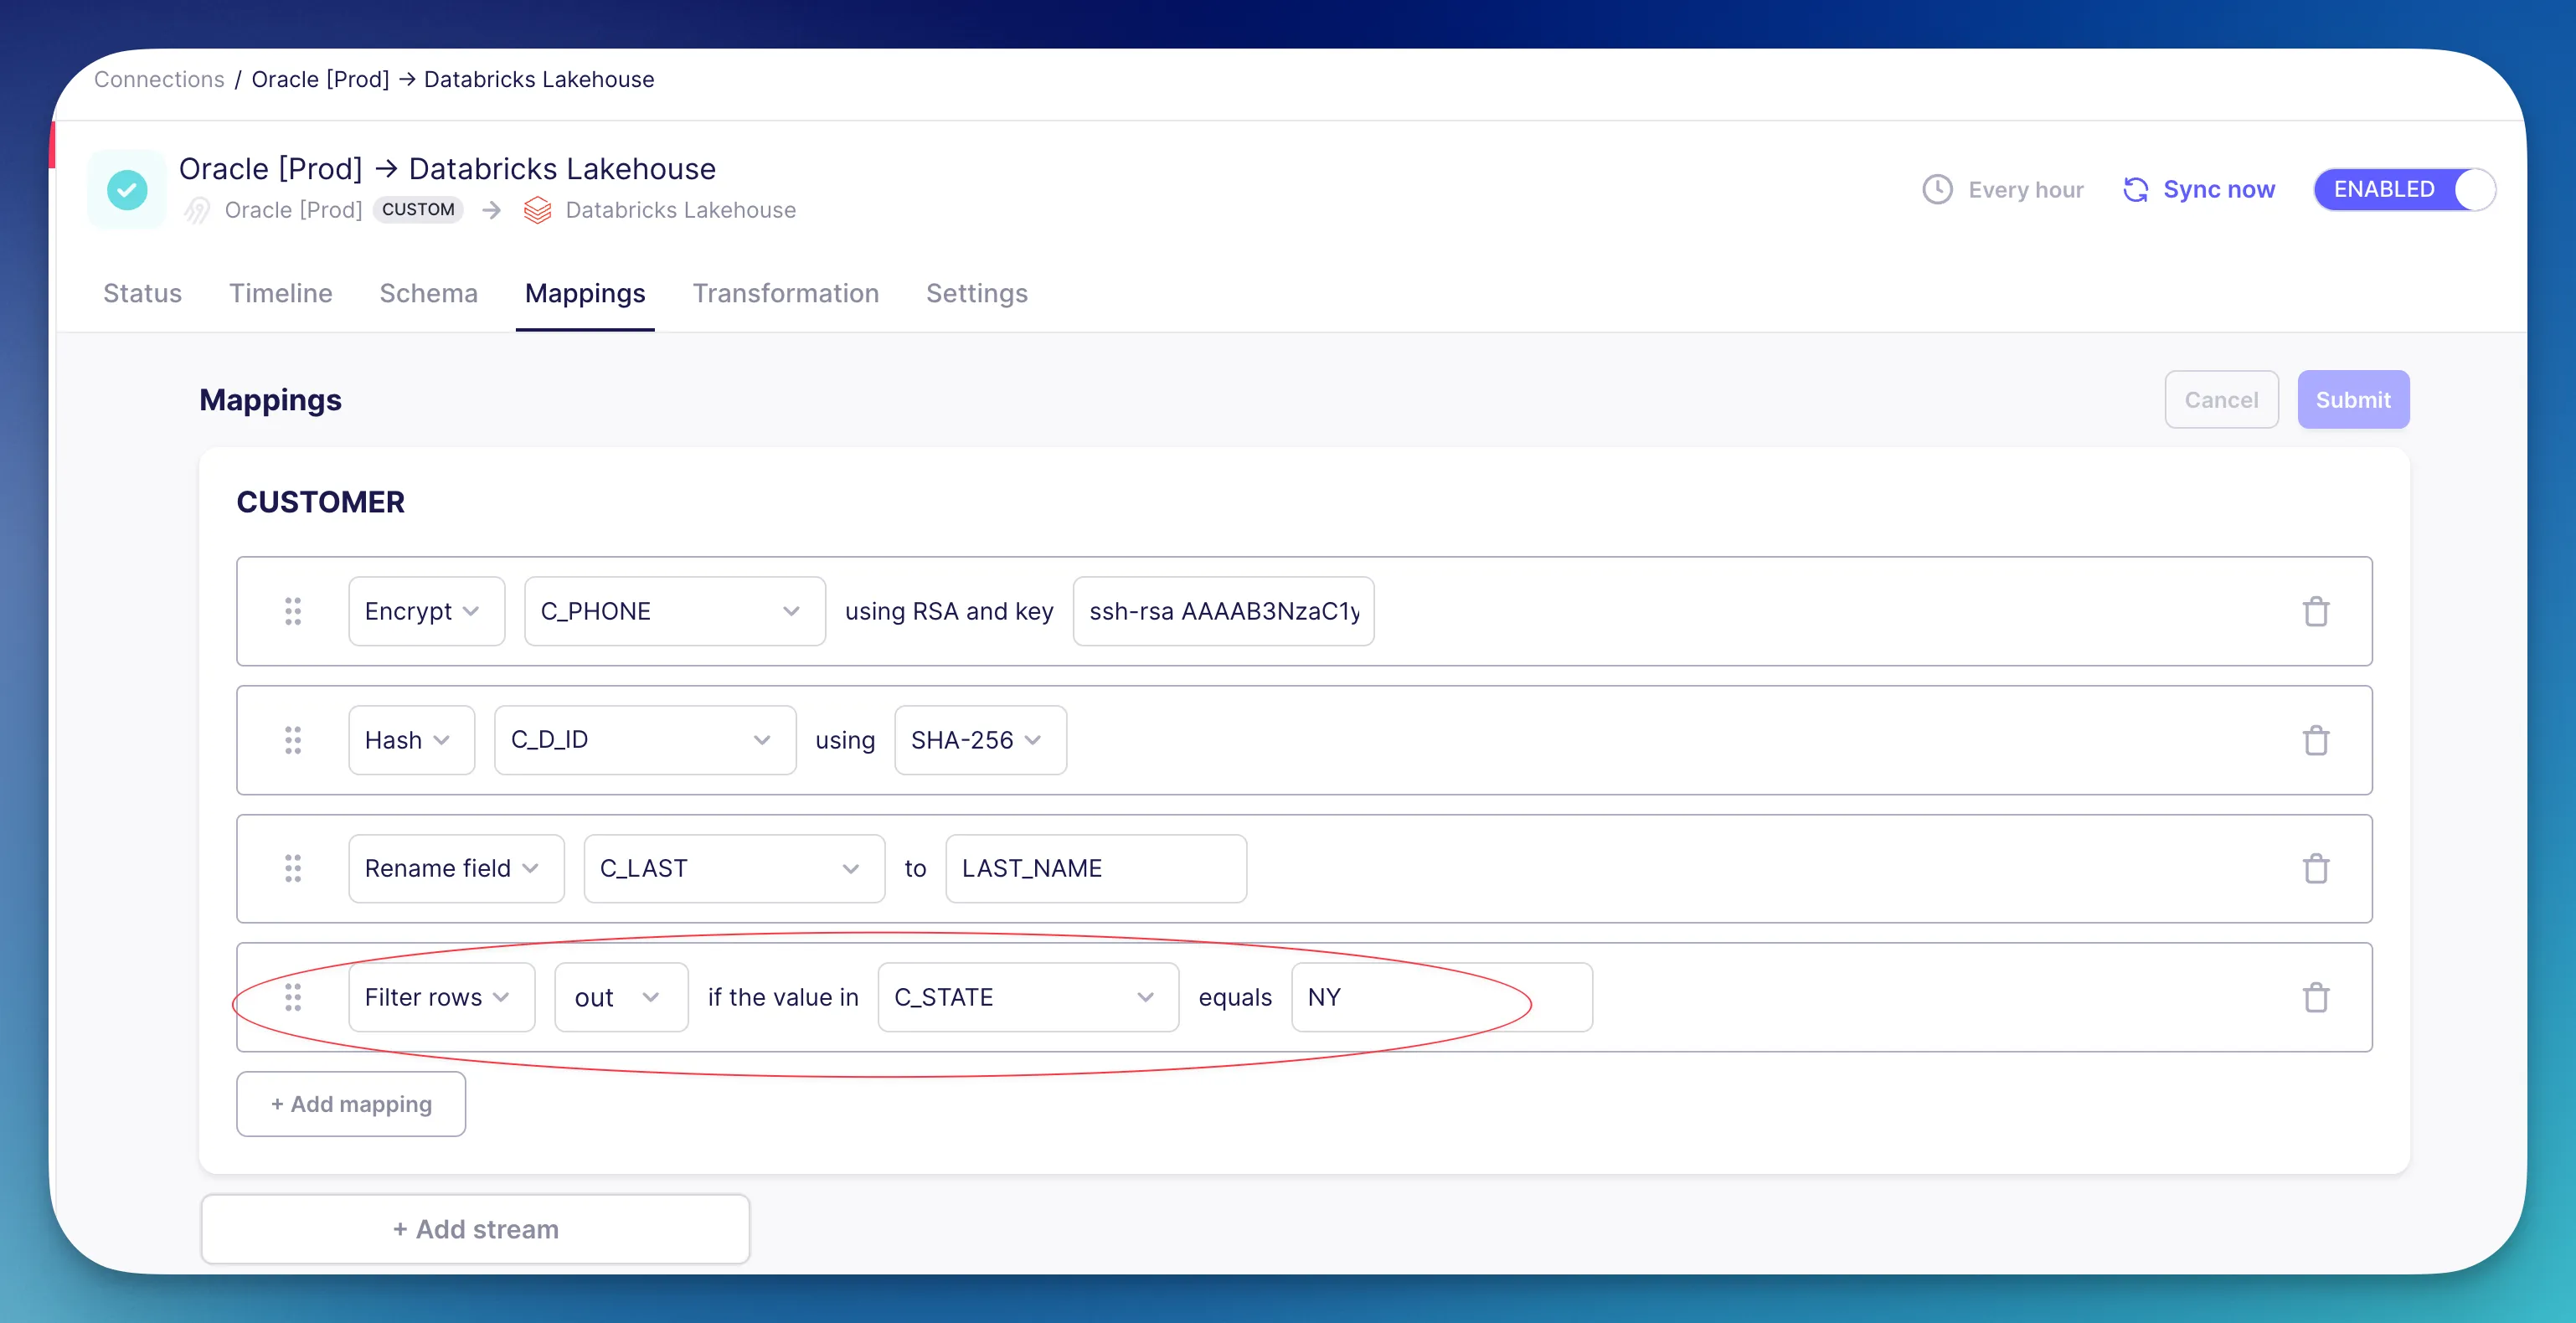Click the LAST_NAME rename input field
2576x1323 pixels.
click(1095, 868)
